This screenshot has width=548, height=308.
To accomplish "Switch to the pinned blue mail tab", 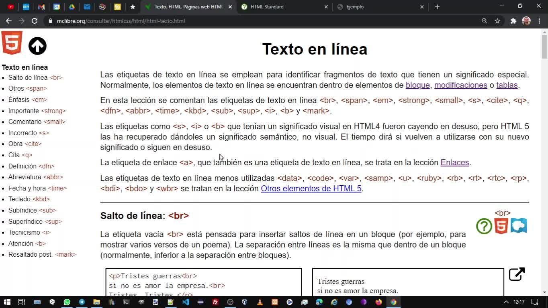I will [87, 7].
